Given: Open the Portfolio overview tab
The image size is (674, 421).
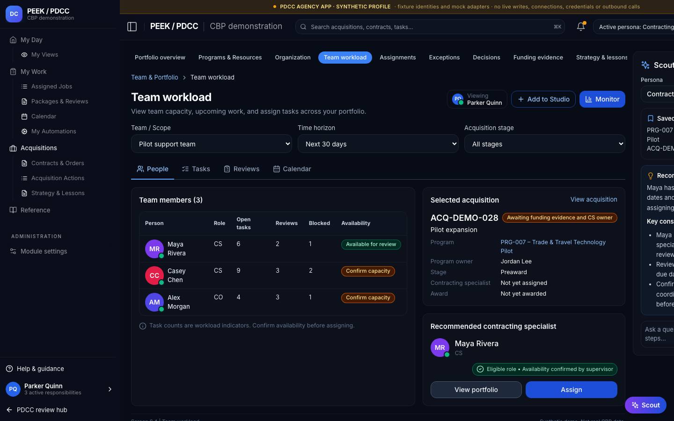Looking at the screenshot, I should point(160,58).
